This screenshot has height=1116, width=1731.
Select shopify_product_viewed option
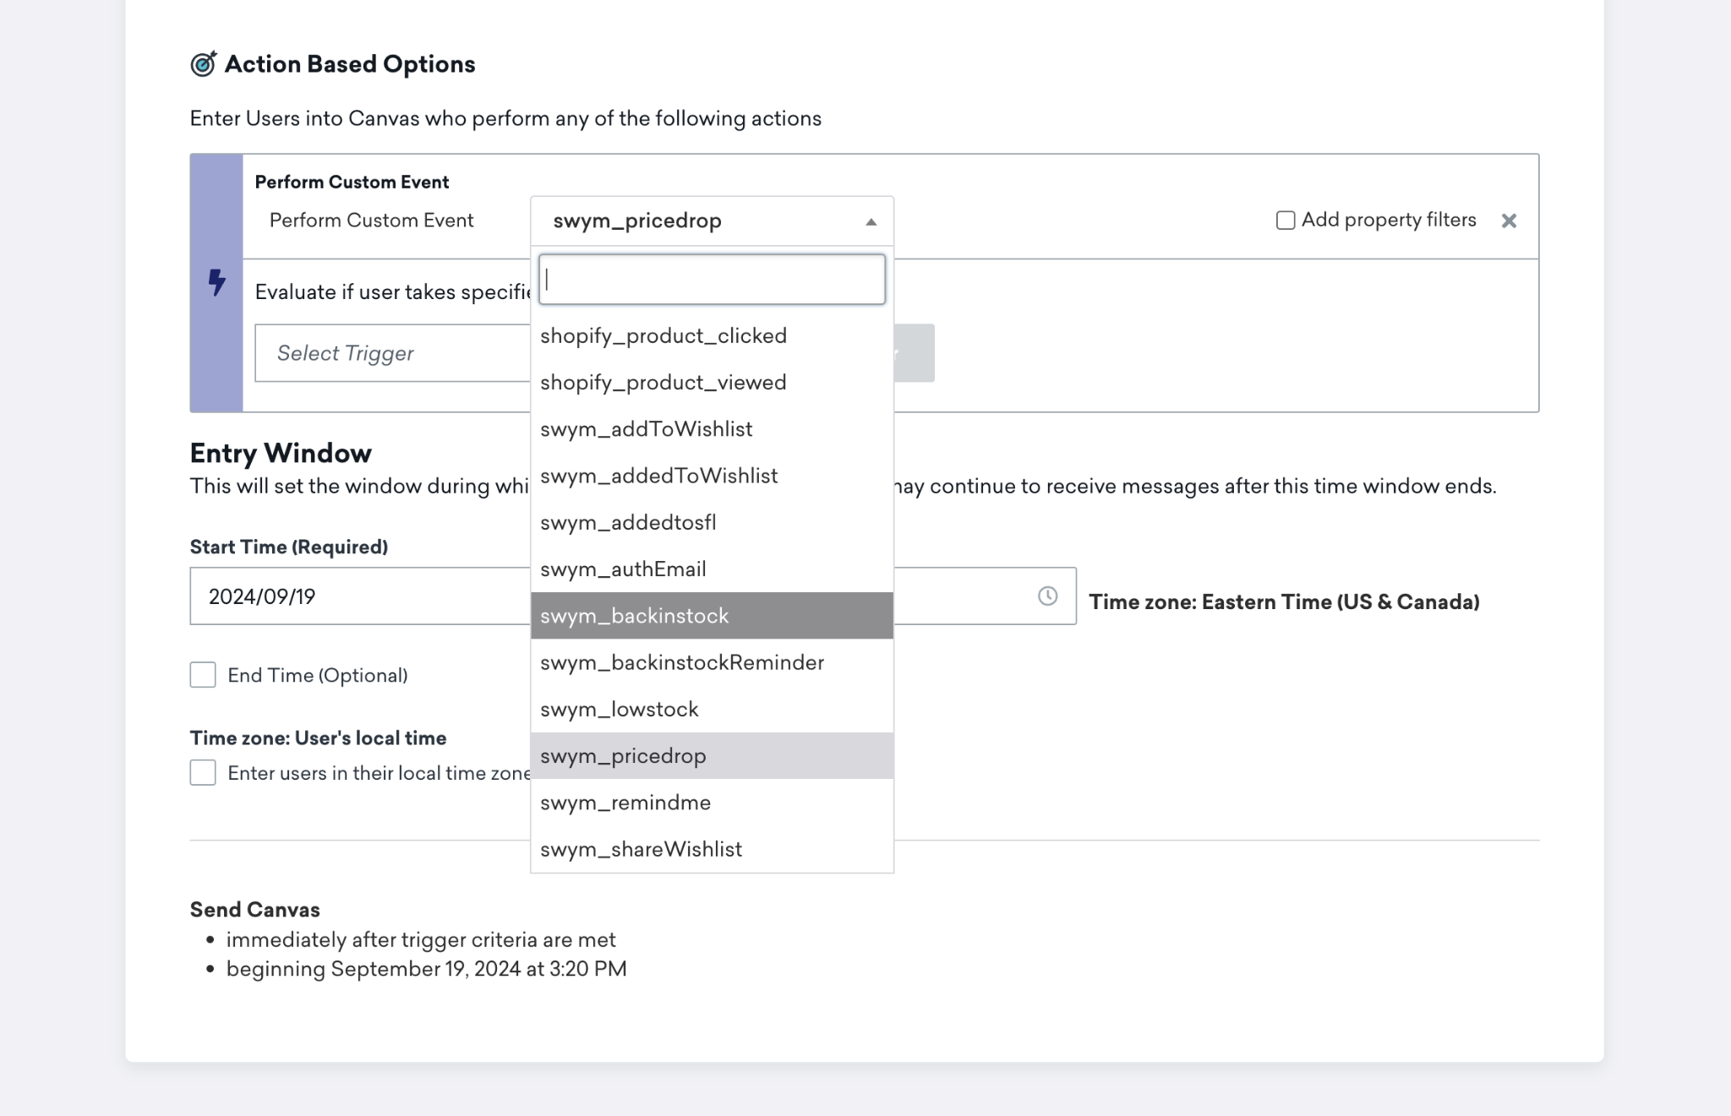(x=663, y=383)
